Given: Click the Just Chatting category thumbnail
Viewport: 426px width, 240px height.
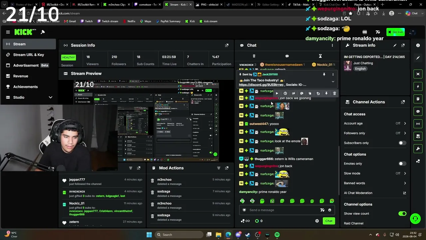Looking at the screenshot, I should [348, 66].
